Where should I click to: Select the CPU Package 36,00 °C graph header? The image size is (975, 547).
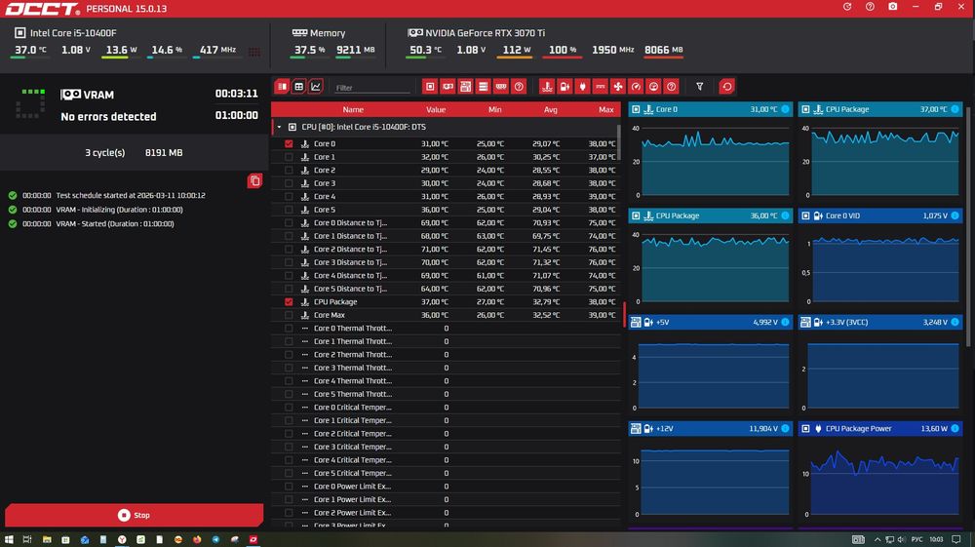[x=710, y=215]
